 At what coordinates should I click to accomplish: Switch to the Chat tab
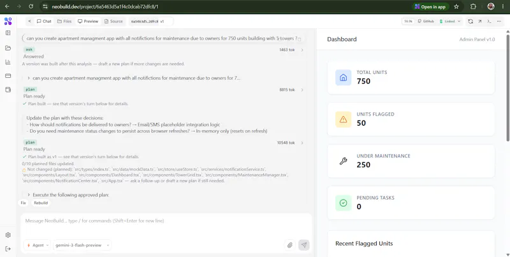click(44, 21)
